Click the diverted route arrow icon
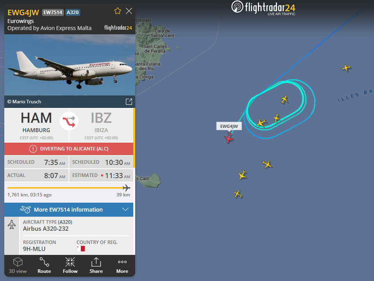Image resolution: width=374 pixels, height=281 pixels. (69, 122)
